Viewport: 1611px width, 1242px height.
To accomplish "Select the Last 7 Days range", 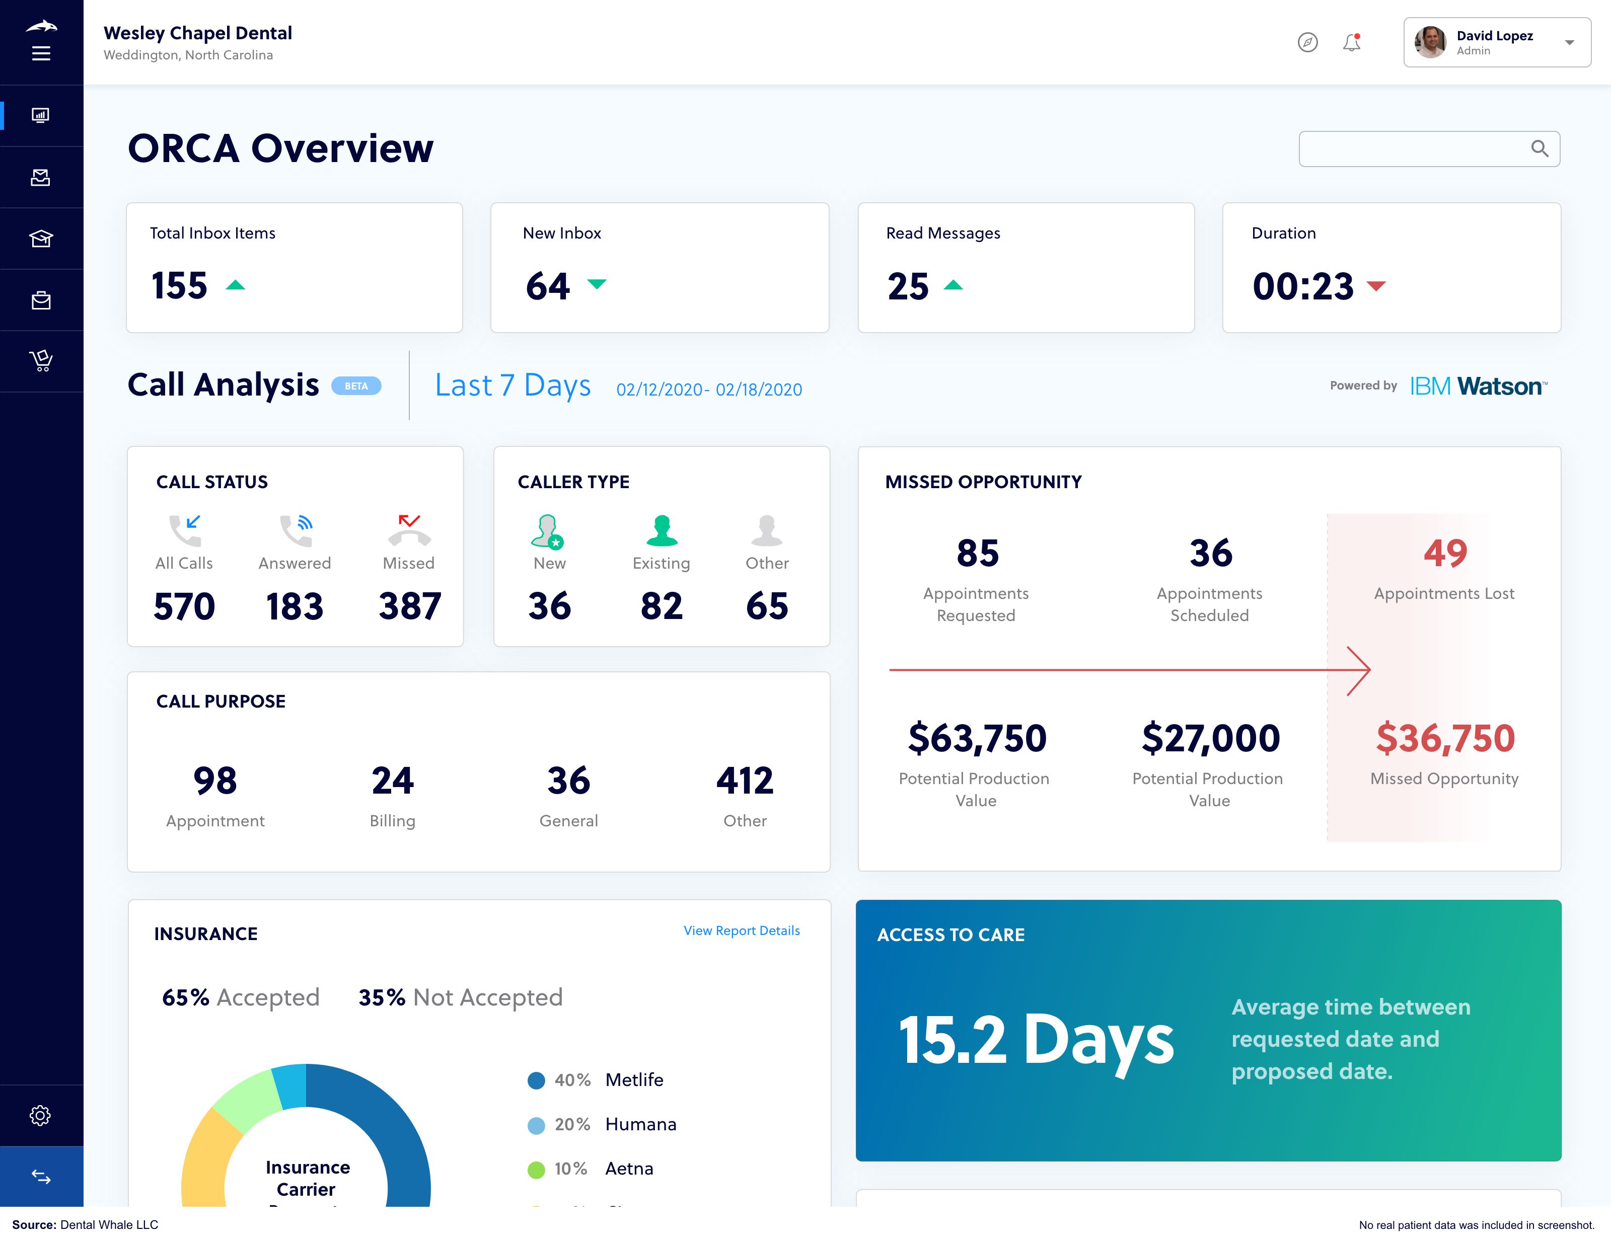I will [x=512, y=385].
